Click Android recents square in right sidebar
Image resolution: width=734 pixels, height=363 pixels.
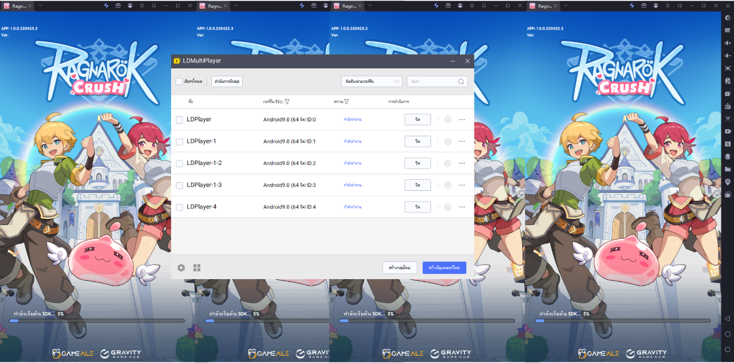[728, 348]
